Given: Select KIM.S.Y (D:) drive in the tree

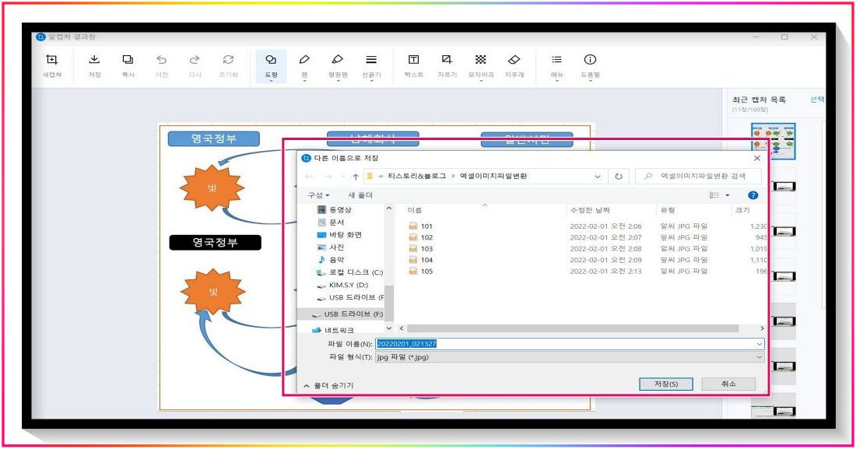Looking at the screenshot, I should tap(343, 285).
